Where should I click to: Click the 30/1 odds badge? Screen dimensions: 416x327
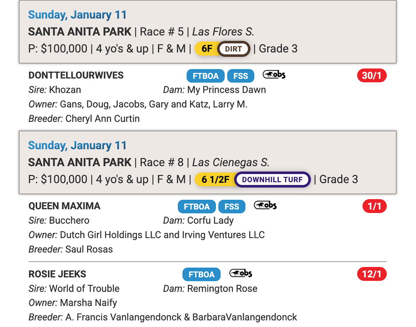tap(372, 76)
